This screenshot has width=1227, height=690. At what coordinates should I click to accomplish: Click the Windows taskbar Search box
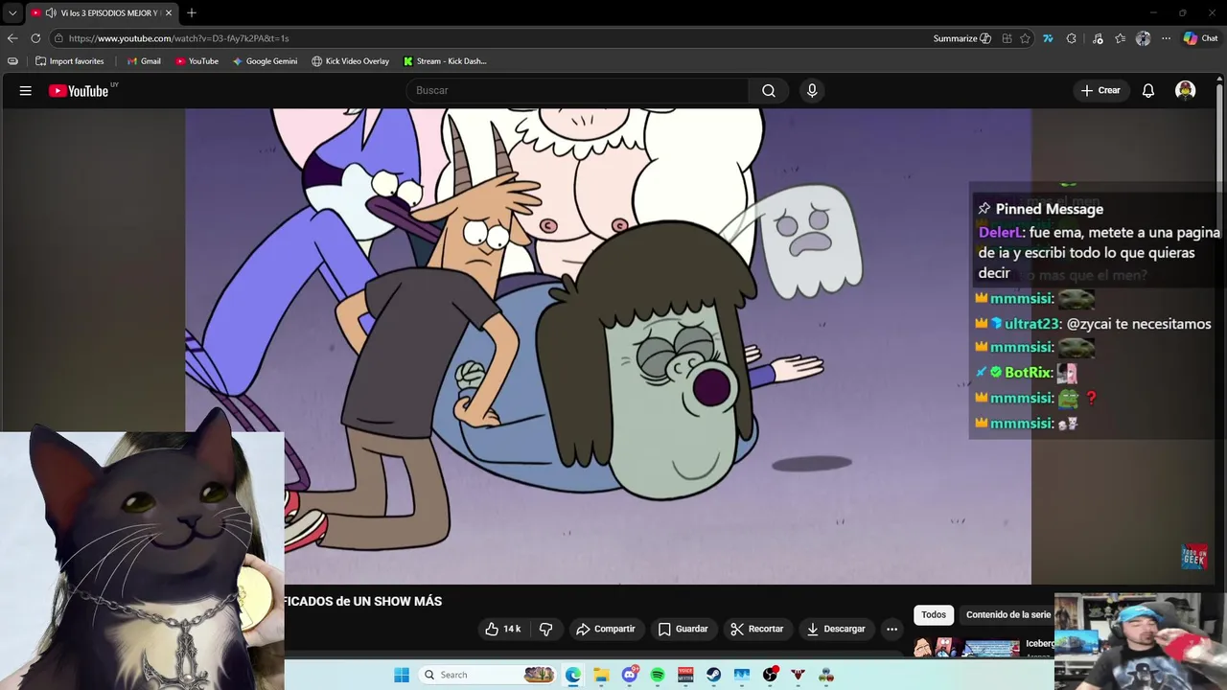488,675
